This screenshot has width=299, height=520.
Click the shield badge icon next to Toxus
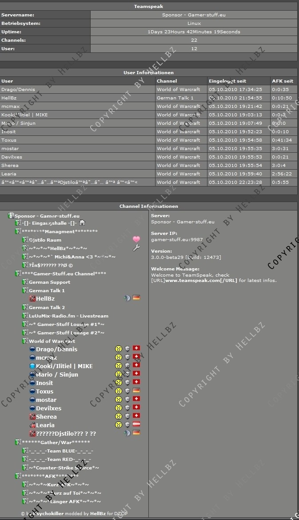pos(128,391)
